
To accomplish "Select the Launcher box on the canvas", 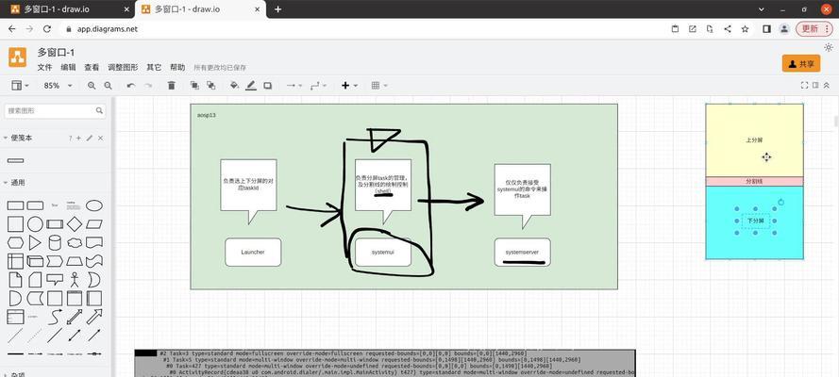I will click(x=253, y=252).
